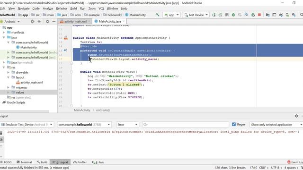Open the app run configuration dropdown
This screenshot has width=303, height=170.
tap(171, 15)
